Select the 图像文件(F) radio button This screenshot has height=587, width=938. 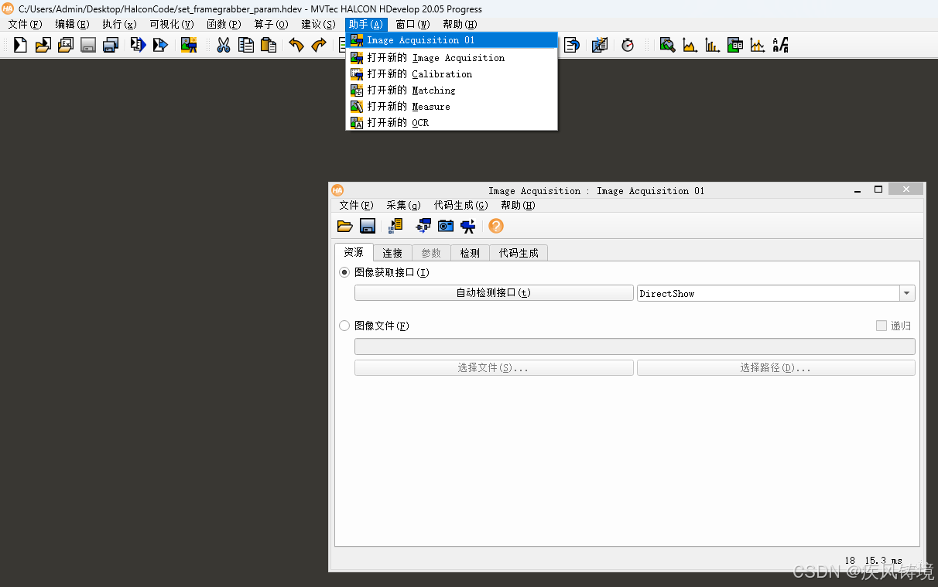click(344, 326)
